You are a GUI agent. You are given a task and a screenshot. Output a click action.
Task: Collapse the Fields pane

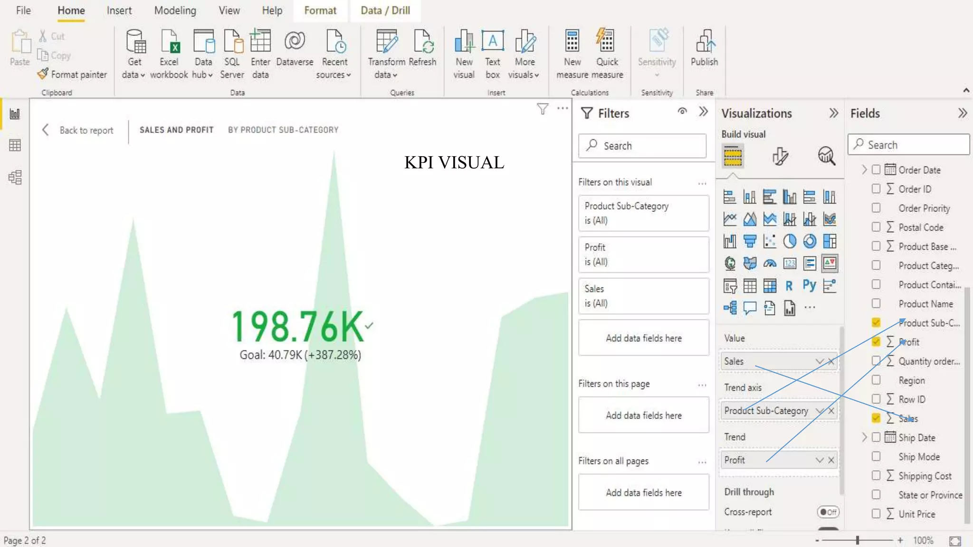(963, 113)
